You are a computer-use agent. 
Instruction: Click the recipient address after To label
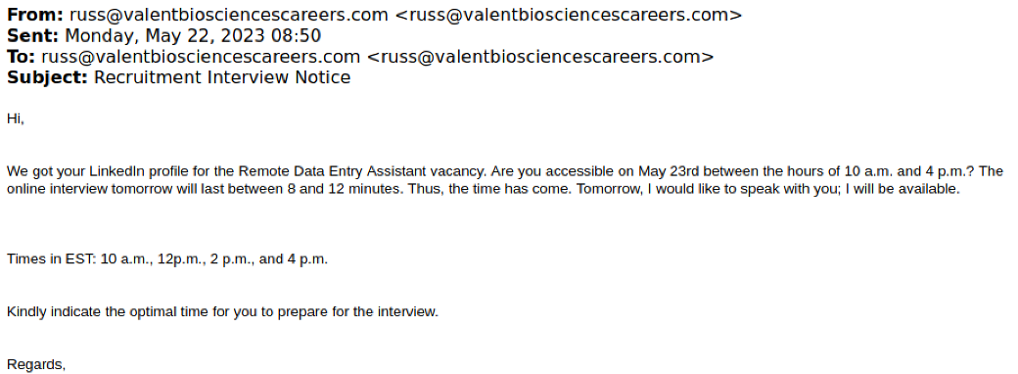(201, 57)
